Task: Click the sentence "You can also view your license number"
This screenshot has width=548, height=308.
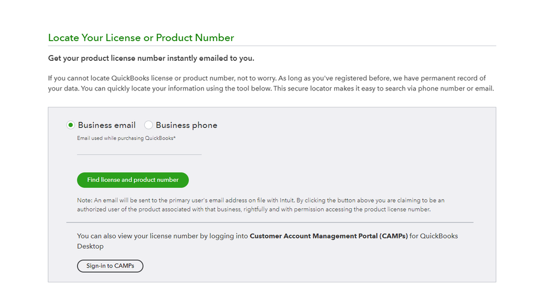Action: [x=162, y=236]
